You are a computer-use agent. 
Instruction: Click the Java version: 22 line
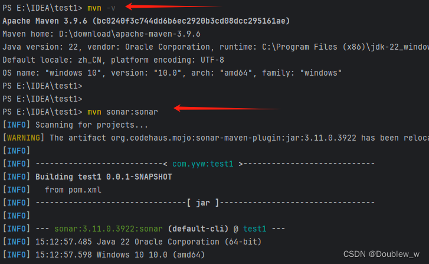click(215, 47)
